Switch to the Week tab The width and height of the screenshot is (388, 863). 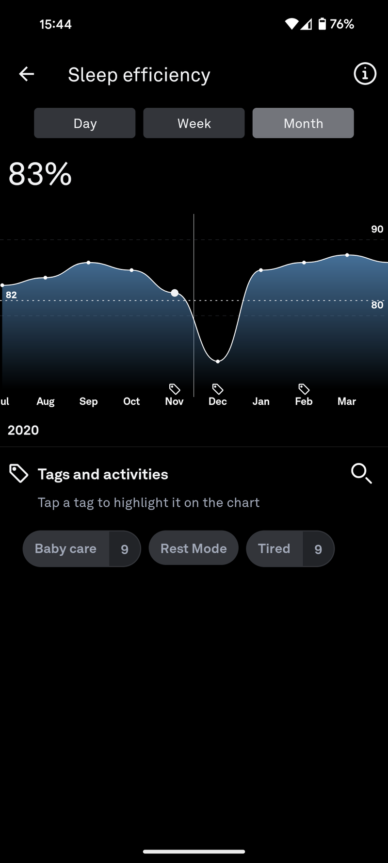pos(194,123)
